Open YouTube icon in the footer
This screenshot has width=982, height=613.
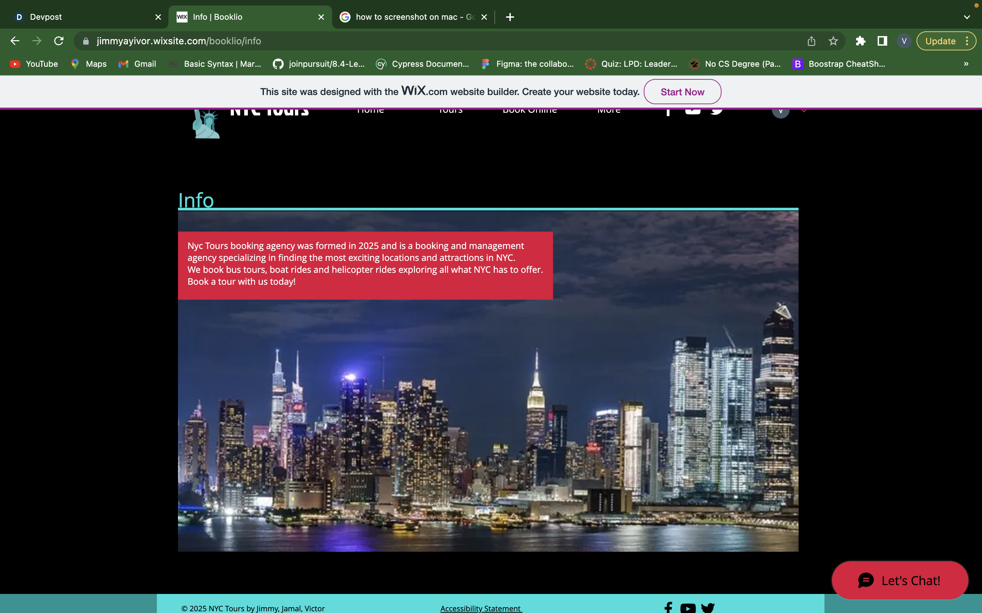pos(688,608)
